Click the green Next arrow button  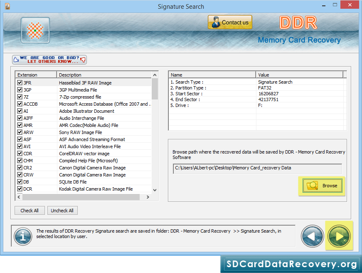(339, 236)
